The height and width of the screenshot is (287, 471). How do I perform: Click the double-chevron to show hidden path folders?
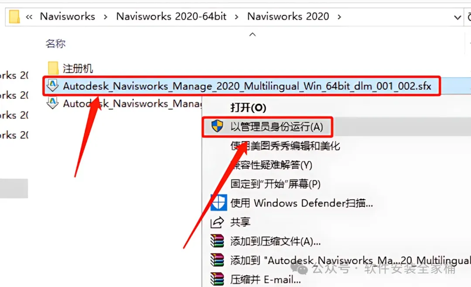coord(29,17)
